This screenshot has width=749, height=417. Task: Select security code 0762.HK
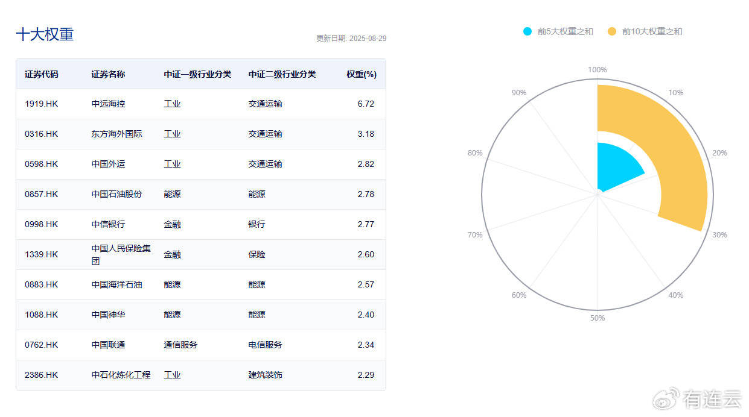42,345
